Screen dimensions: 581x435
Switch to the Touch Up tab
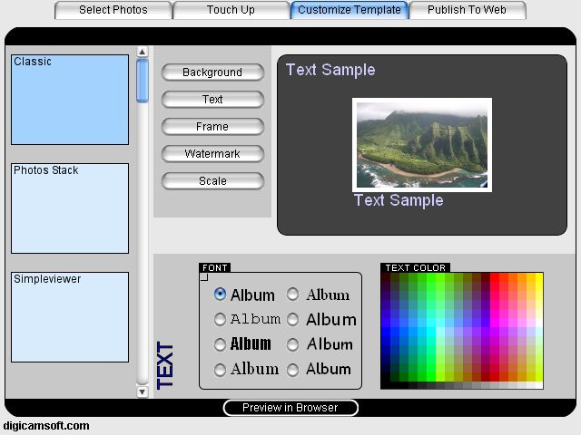point(231,10)
